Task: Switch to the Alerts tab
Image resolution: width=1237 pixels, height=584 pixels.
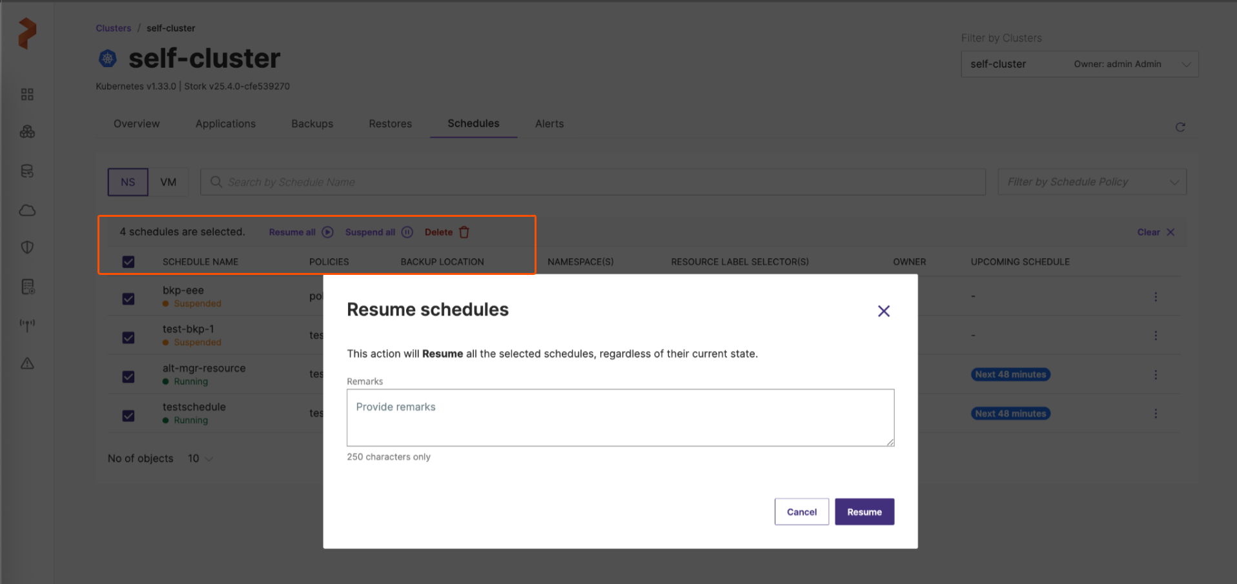Action: click(549, 124)
